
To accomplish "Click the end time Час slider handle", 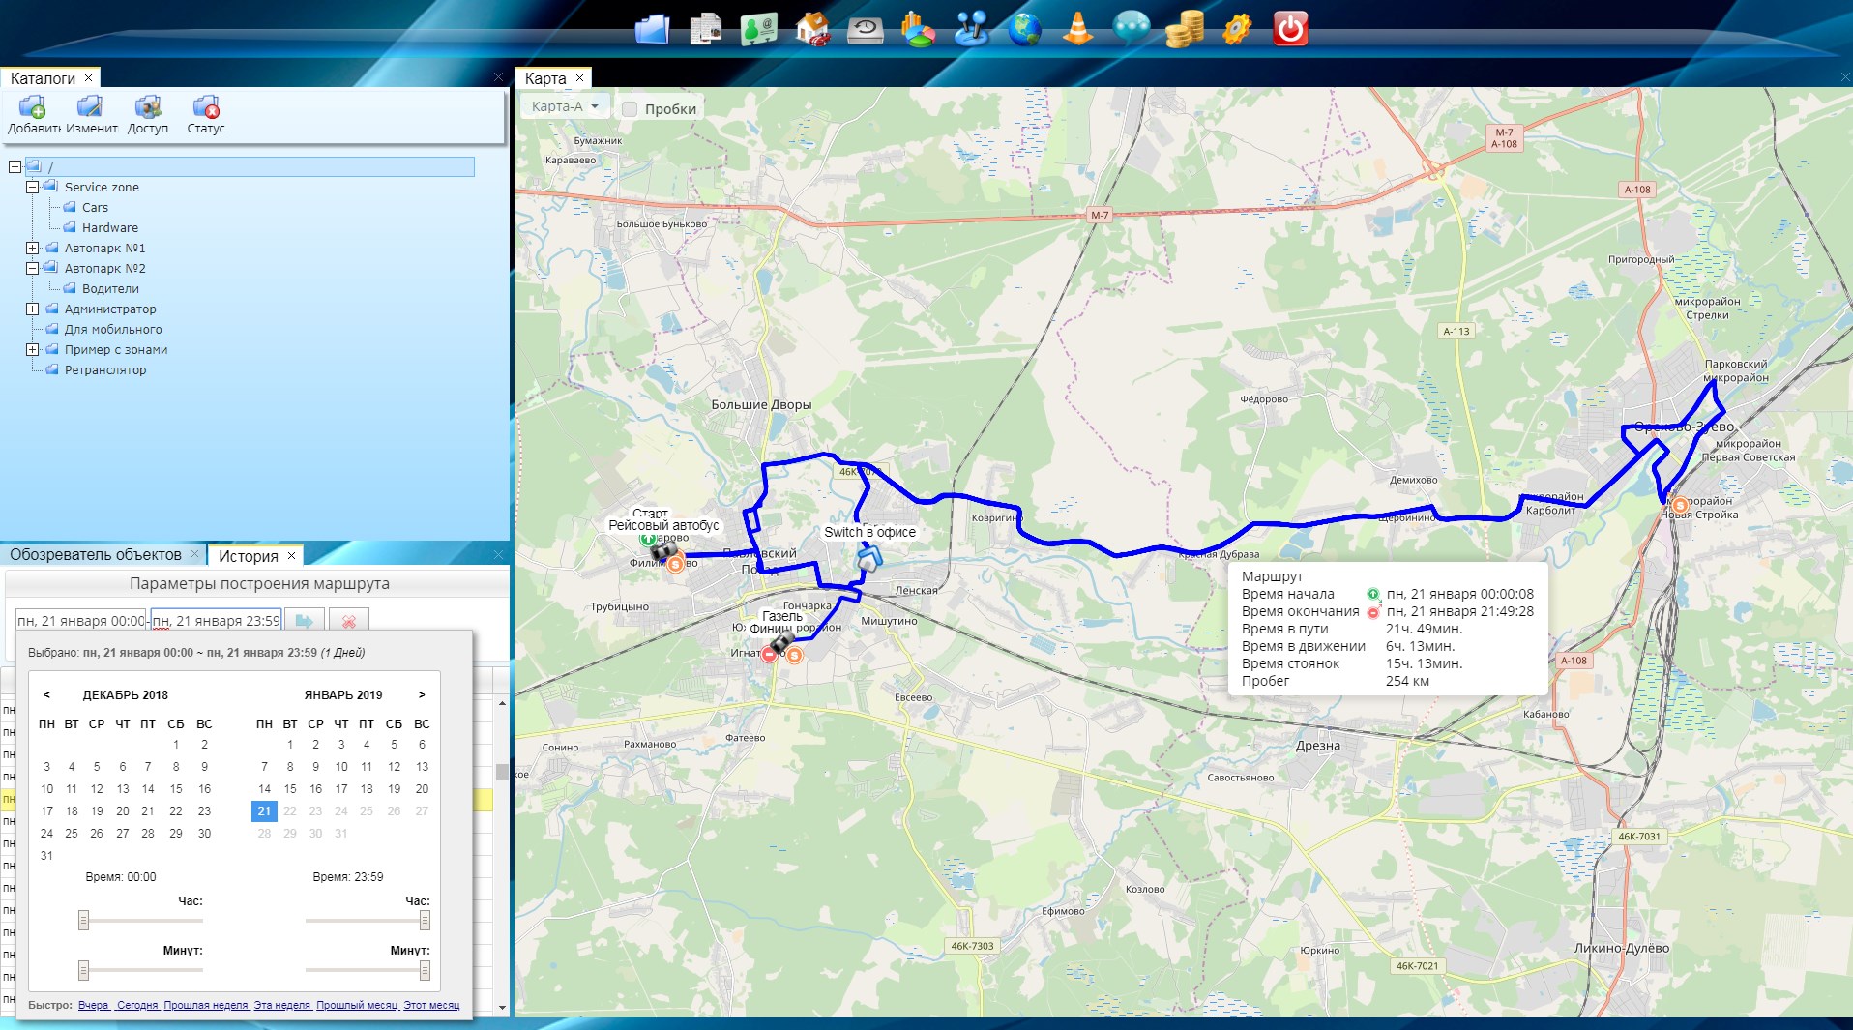I will 425,921.
